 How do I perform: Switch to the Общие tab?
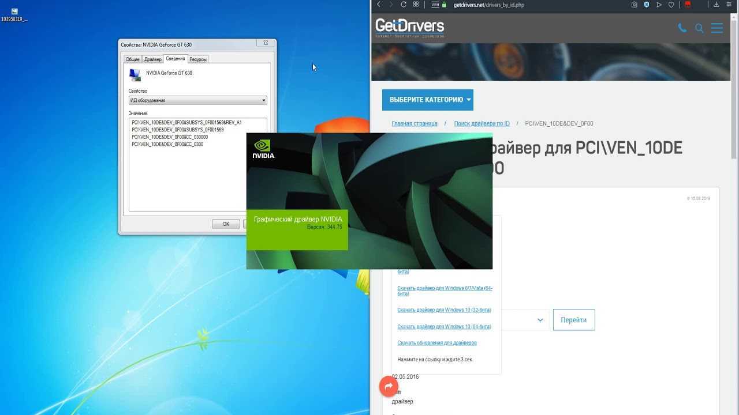(133, 59)
